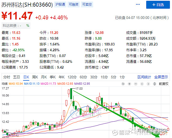Shift chart left with the previous arrow
The image size is (172, 138).
[x=142, y=84]
